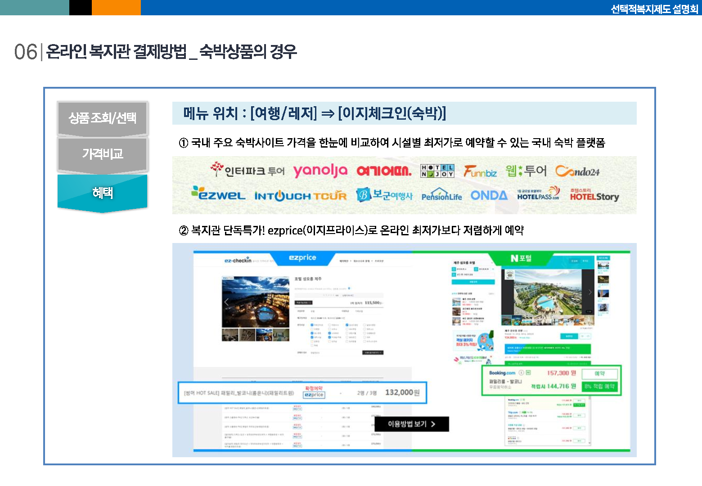Click the next-image arrow on the N포털 hotel photo

point(590,292)
